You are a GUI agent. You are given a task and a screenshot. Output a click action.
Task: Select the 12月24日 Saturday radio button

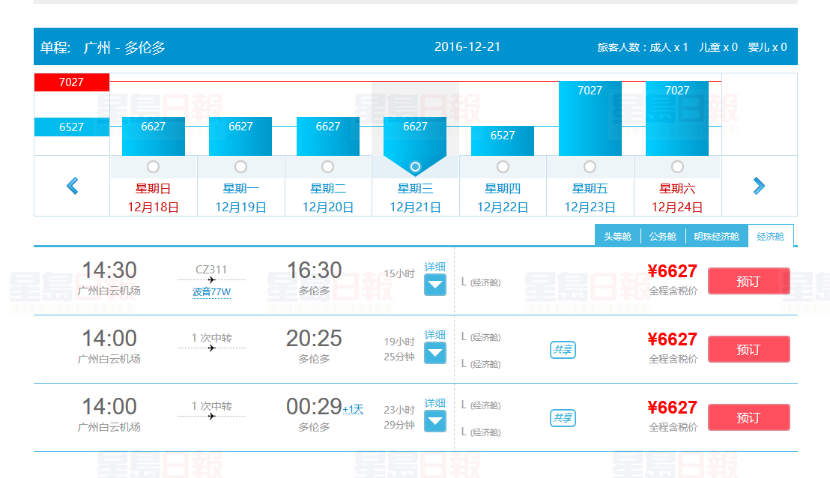pyautogui.click(x=677, y=166)
